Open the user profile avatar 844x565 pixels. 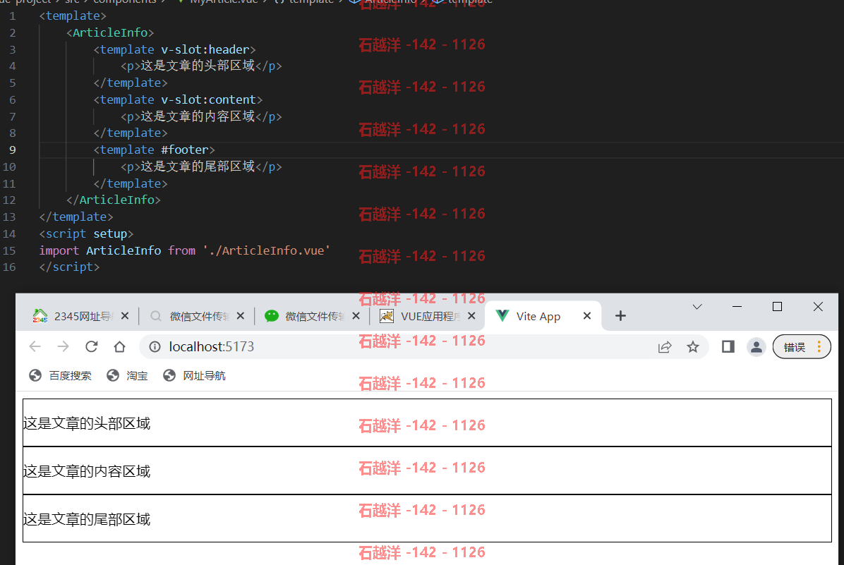(x=756, y=347)
